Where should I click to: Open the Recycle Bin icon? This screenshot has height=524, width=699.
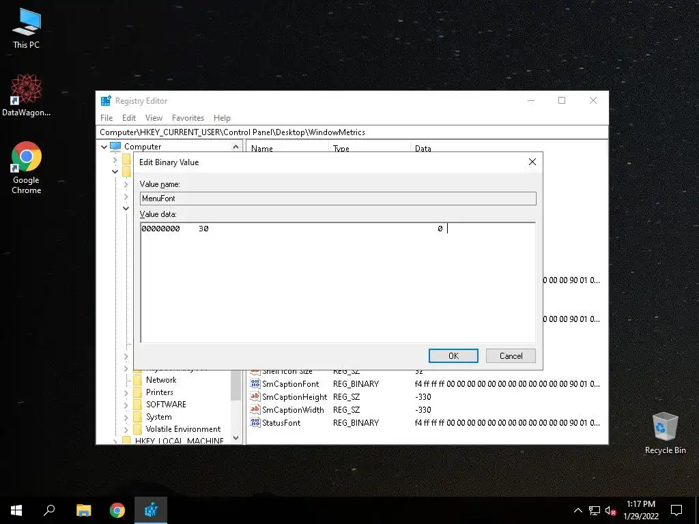pos(665,433)
